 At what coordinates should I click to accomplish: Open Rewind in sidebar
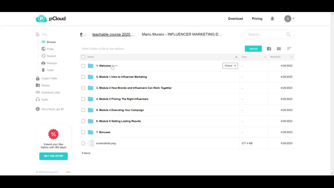[x=51, y=56]
